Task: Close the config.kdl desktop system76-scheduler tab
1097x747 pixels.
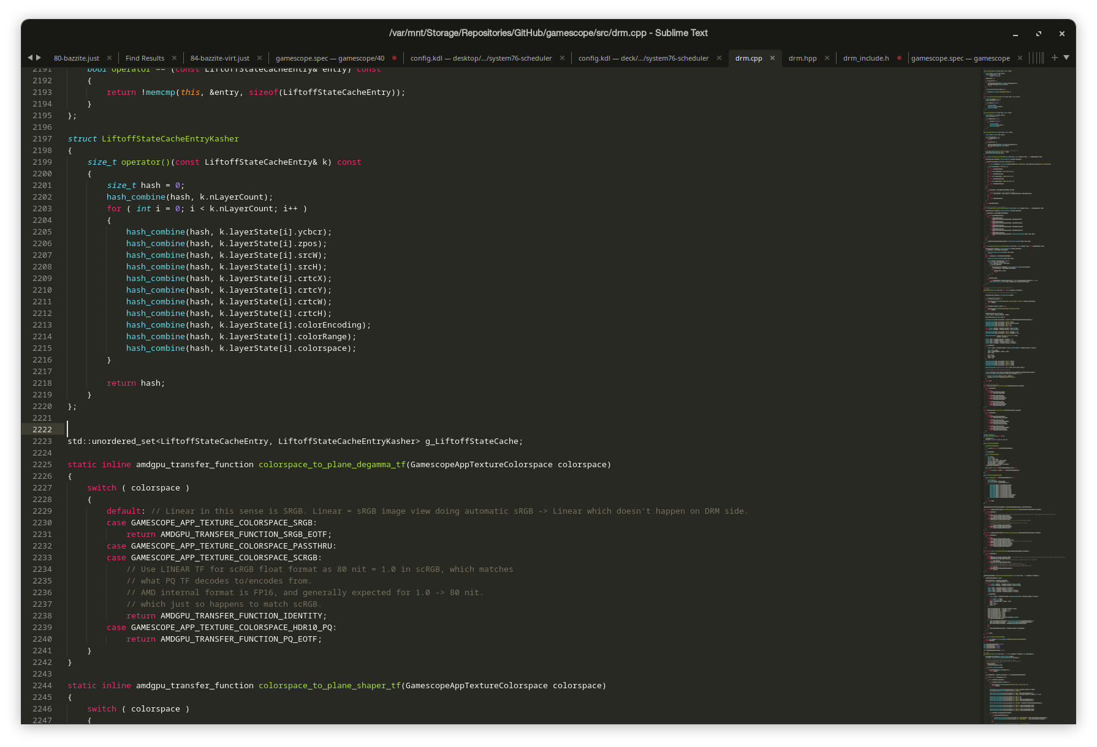Action: tap(562, 58)
